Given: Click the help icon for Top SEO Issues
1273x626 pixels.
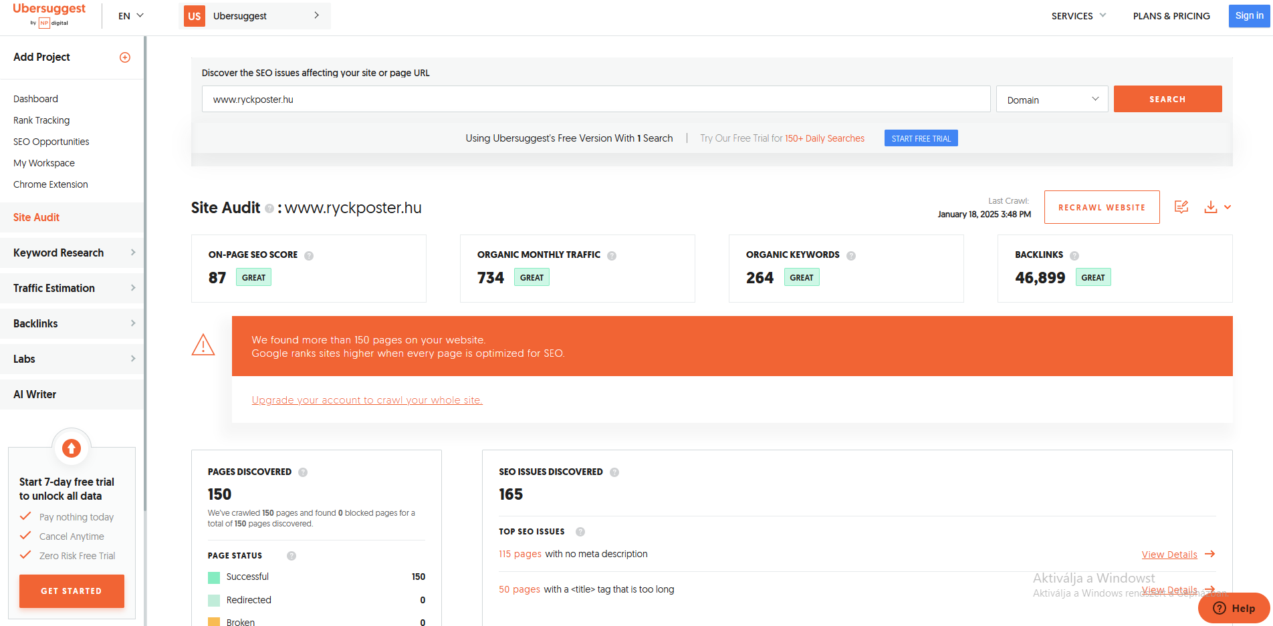Looking at the screenshot, I should click(580, 532).
